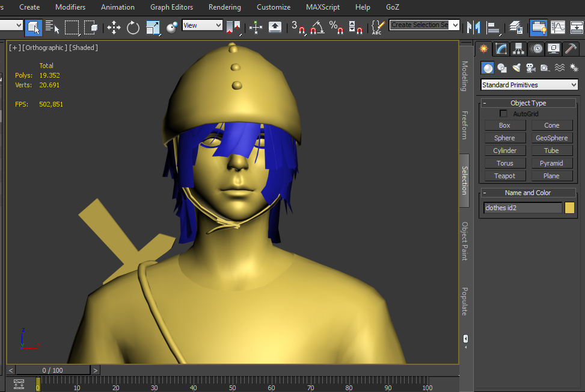Image resolution: width=585 pixels, height=392 pixels.
Task: Open Edit Named Selection Sets
Action: (x=378, y=28)
